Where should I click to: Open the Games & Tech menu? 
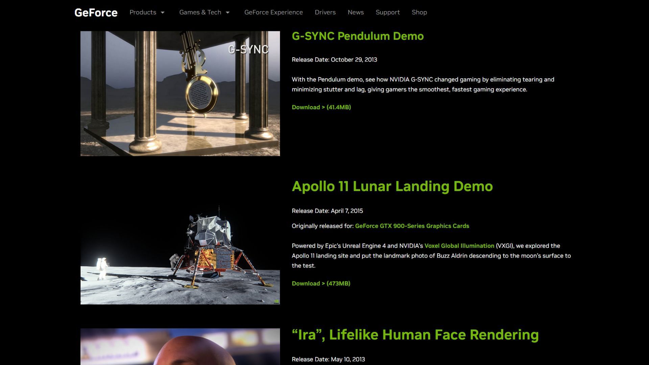(200, 12)
